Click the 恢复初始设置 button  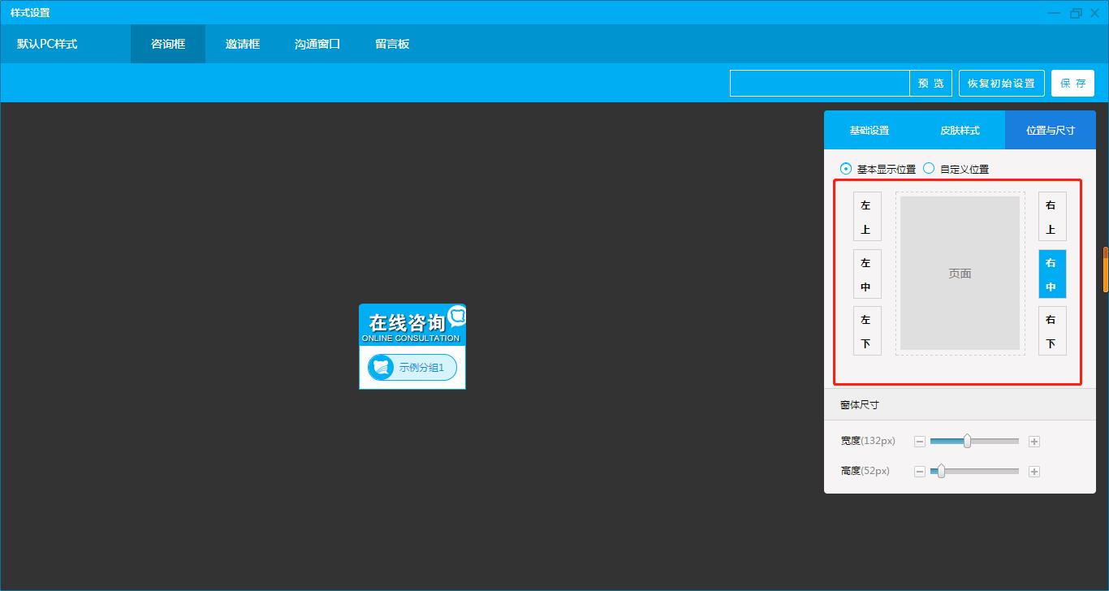(x=1001, y=84)
